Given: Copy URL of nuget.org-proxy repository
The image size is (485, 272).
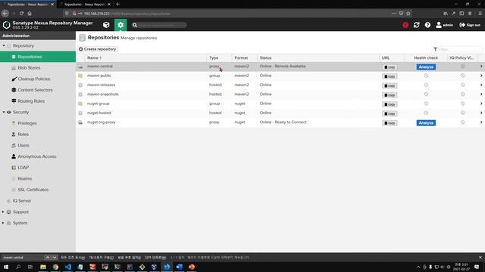Looking at the screenshot, I should tap(390, 122).
